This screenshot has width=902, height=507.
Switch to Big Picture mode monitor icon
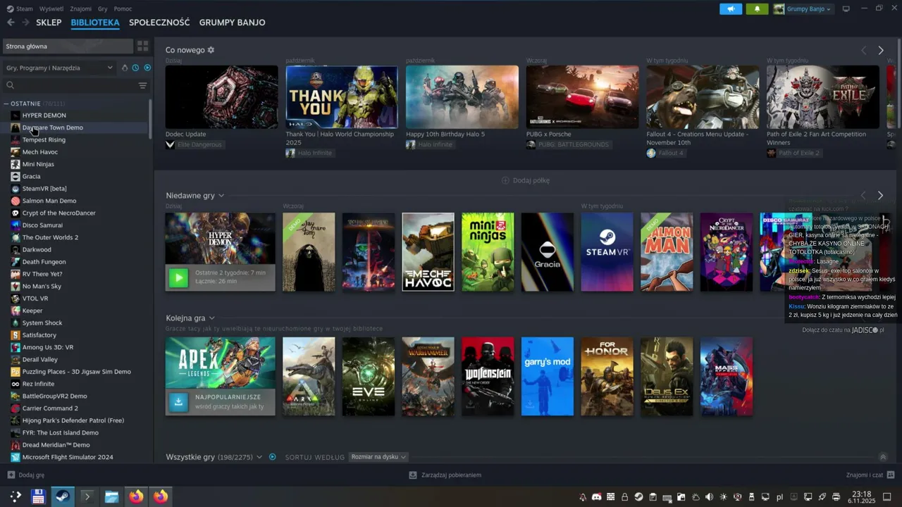click(x=846, y=9)
